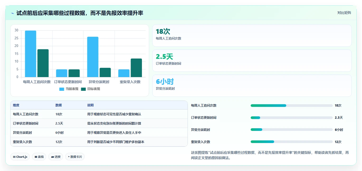Click the 30 tick on the chart y-axis
Image resolution: width=362 pixels, height=171 pixels.
pos(16,30)
